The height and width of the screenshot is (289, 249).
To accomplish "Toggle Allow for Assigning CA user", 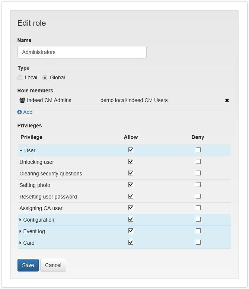I will click(x=131, y=208).
